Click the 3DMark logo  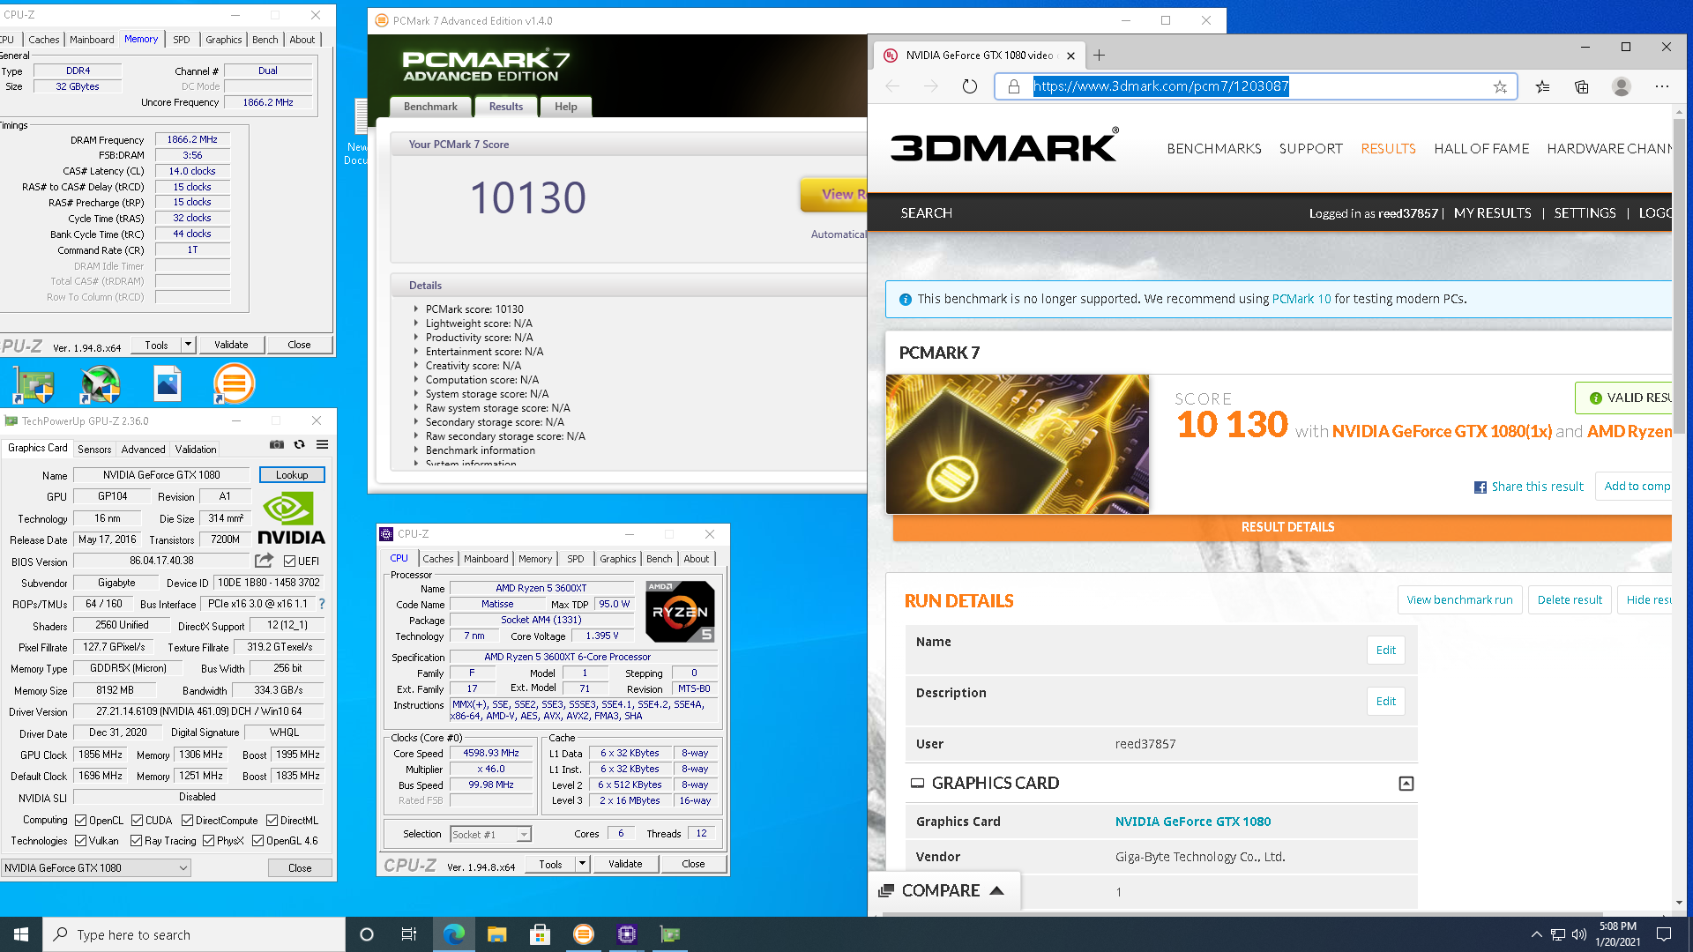[x=1004, y=145]
